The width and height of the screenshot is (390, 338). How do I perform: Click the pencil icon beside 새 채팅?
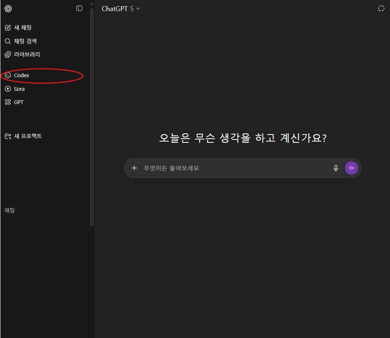click(x=7, y=28)
